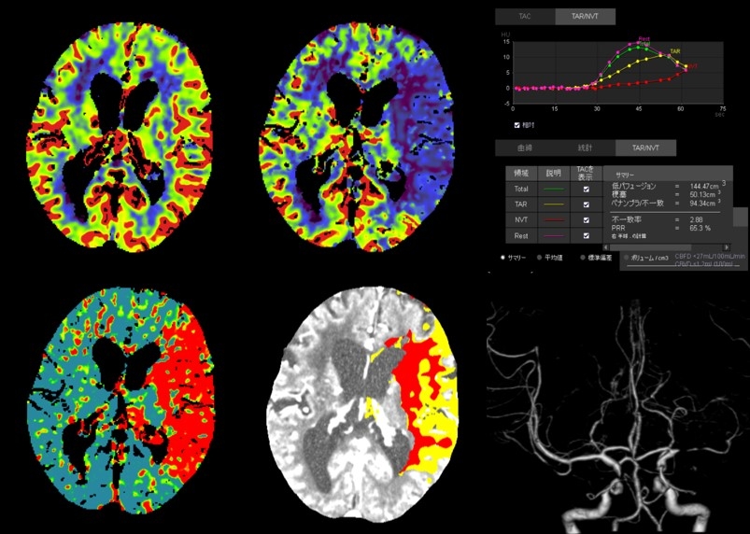Open the 統計 tab

tap(585, 148)
